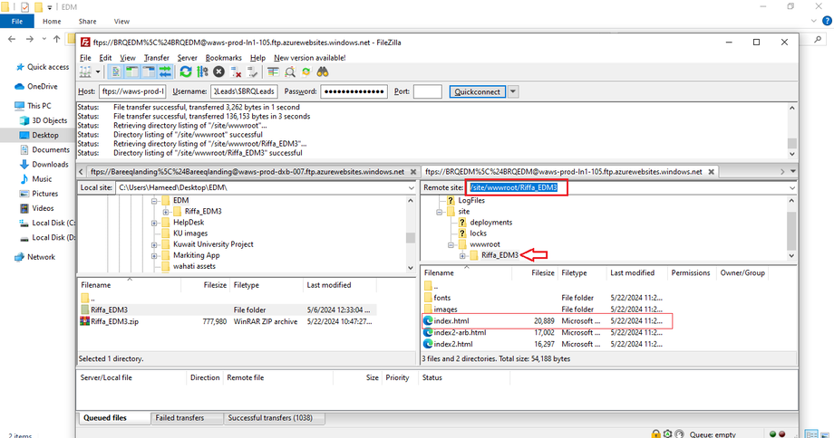The image size is (834, 438).
Task: Expand the remote Riffa_EDM3 tree node
Action: [x=462, y=255]
